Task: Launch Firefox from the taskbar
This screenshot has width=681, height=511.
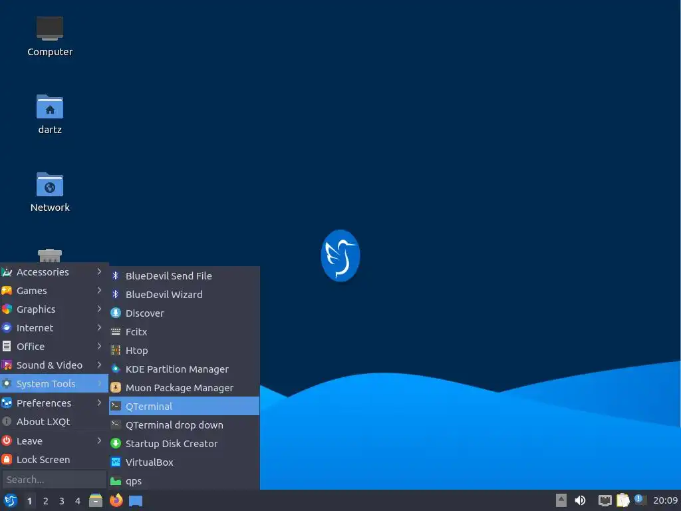Action: pos(116,500)
